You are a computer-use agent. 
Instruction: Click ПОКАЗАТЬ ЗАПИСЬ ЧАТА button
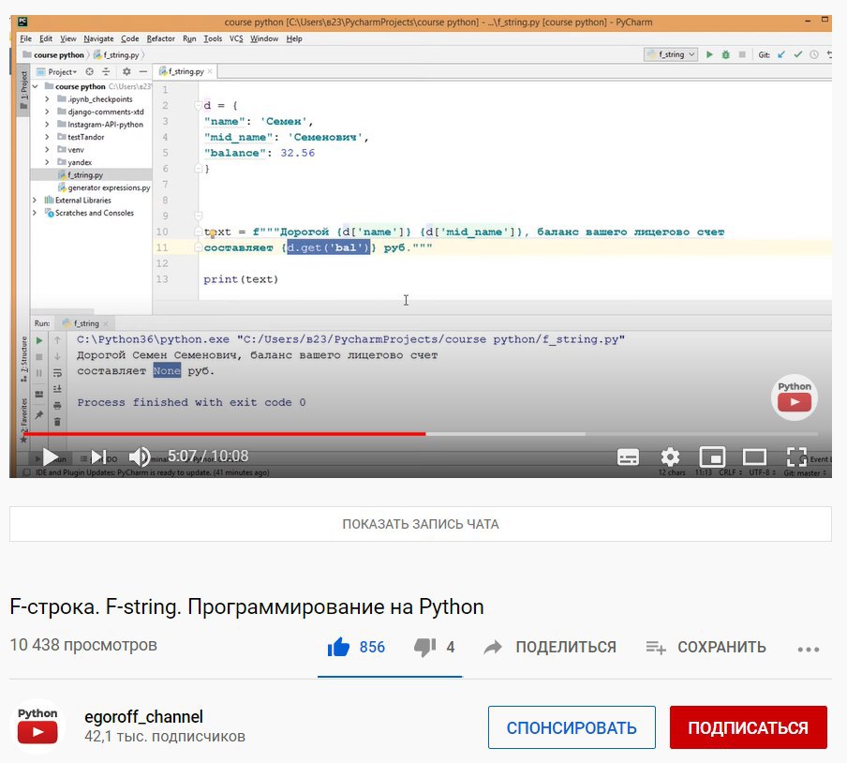pyautogui.click(x=421, y=524)
